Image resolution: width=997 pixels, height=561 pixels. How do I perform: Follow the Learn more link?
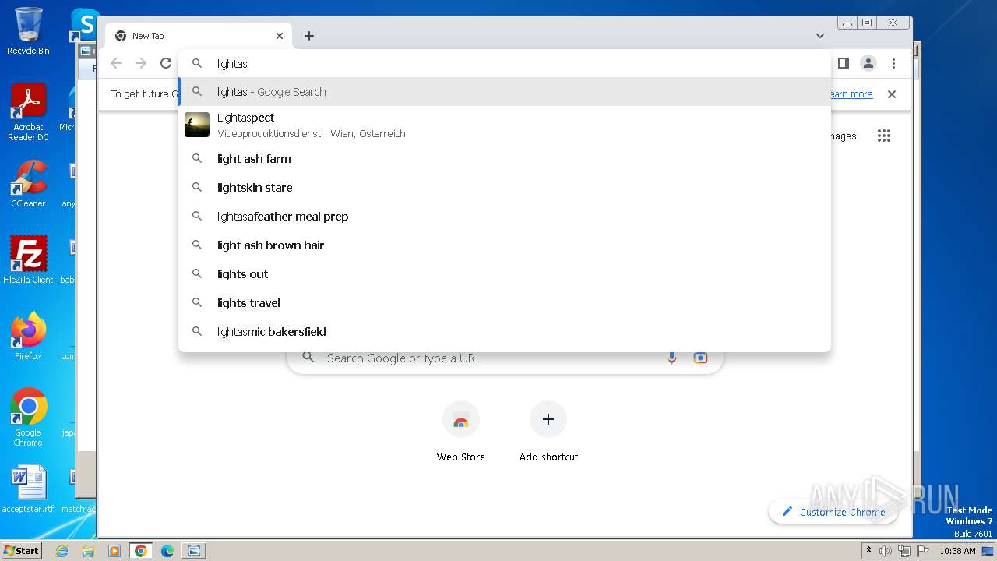(851, 94)
